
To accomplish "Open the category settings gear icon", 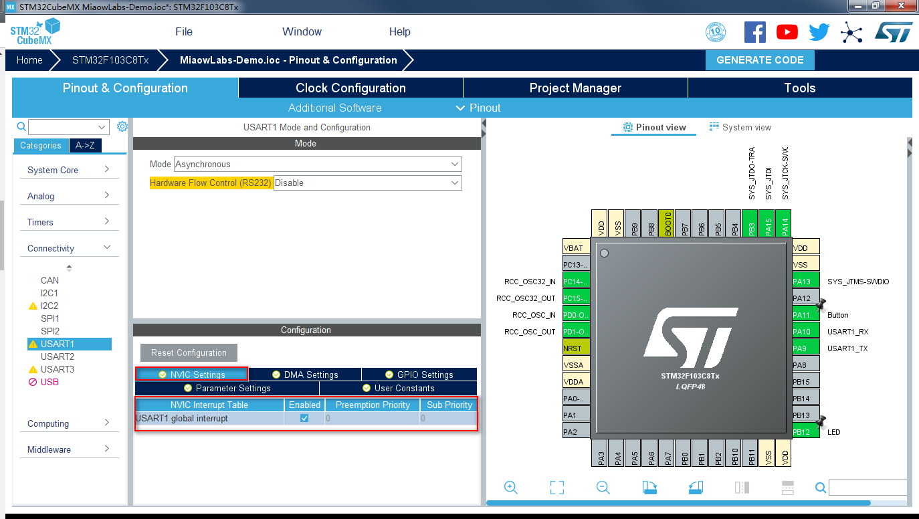I will tap(122, 126).
